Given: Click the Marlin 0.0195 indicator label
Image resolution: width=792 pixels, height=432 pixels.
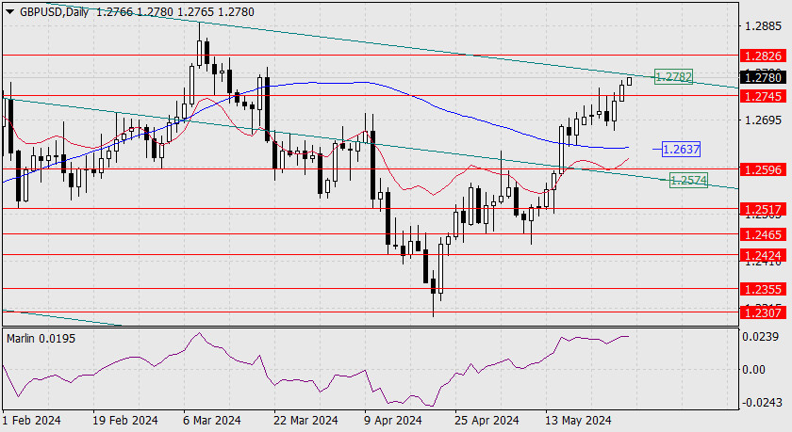Looking at the screenshot, I should pos(41,339).
